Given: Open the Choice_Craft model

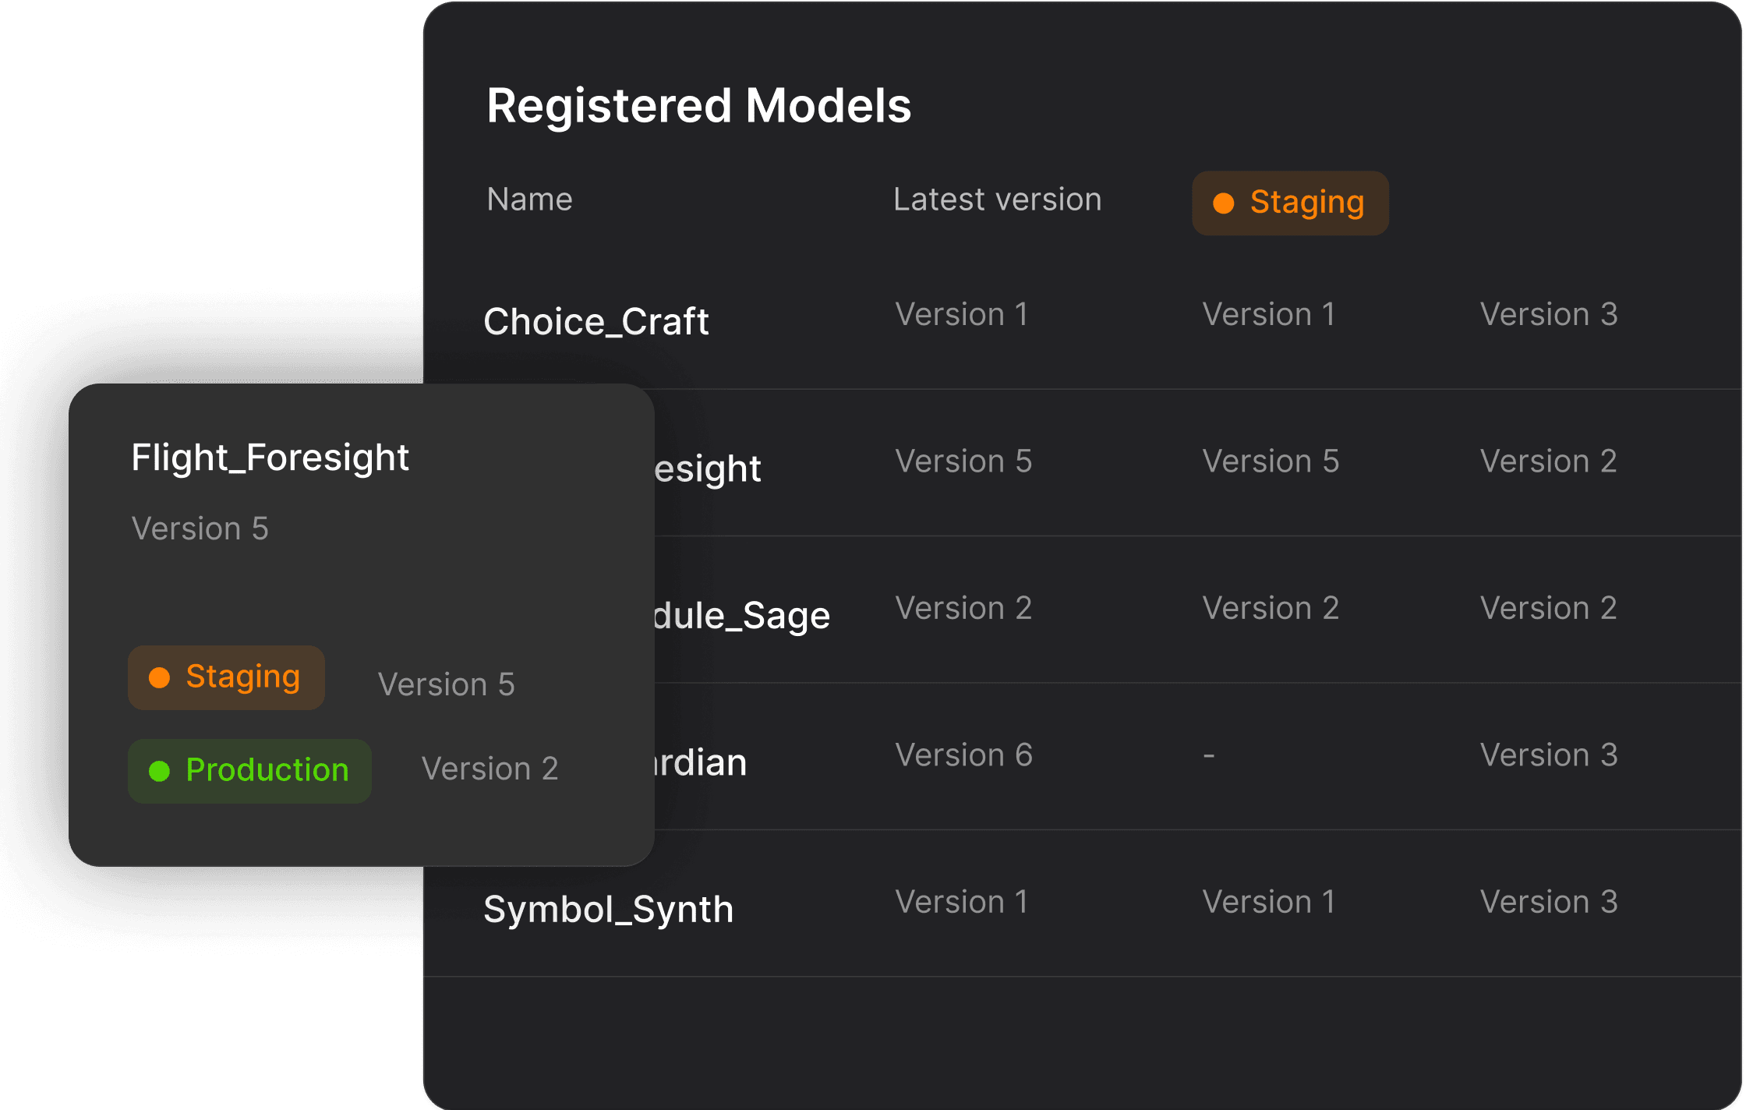Looking at the screenshot, I should pyautogui.click(x=596, y=321).
